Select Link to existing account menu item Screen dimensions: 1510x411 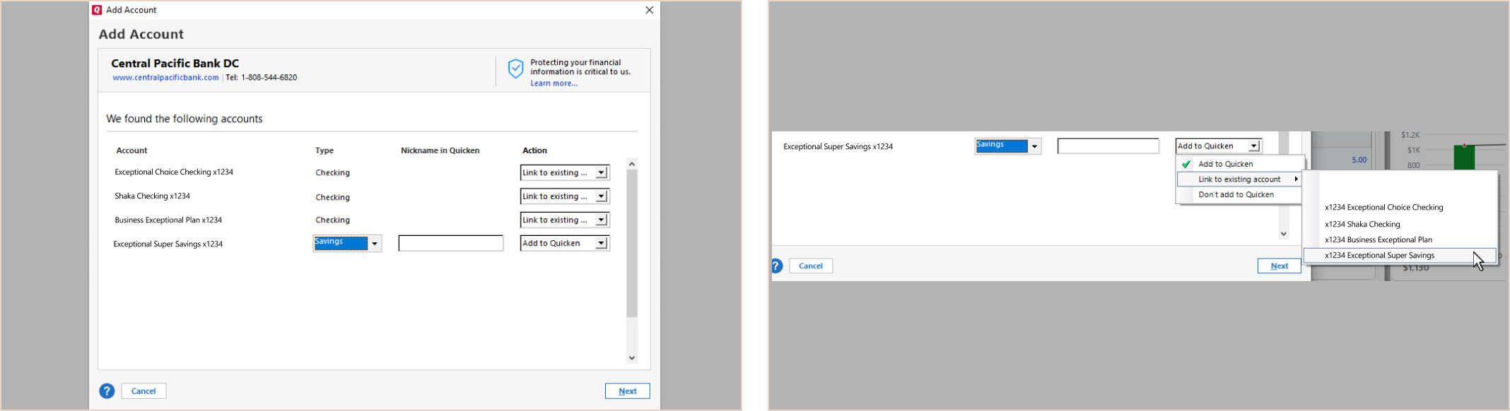(1240, 179)
